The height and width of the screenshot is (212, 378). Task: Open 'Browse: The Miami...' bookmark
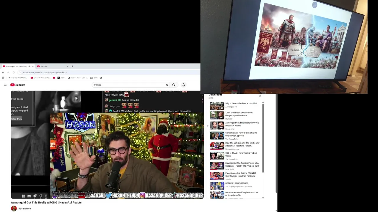tap(18, 78)
